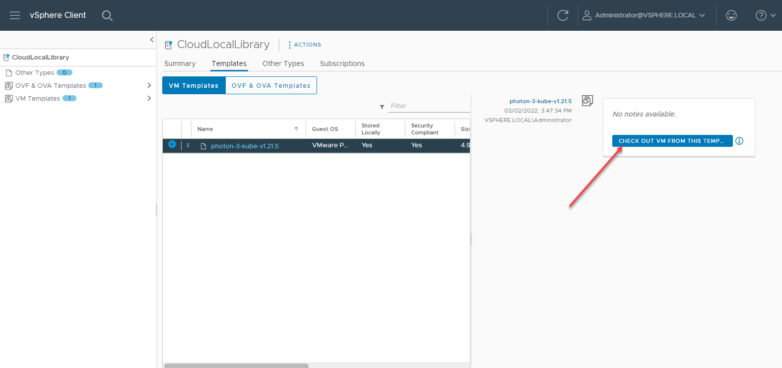Click the OVF & OVA Templates sidebar icon

point(8,85)
